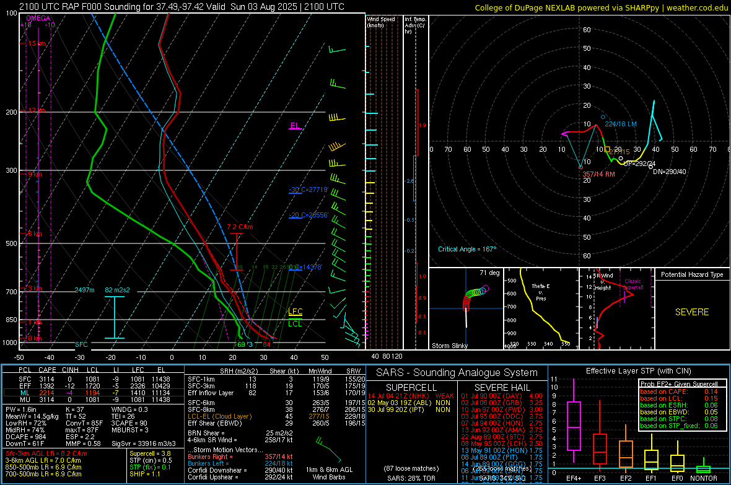Click the 224/18 LM hodograph label
The width and height of the screenshot is (731, 485).
coord(621,124)
